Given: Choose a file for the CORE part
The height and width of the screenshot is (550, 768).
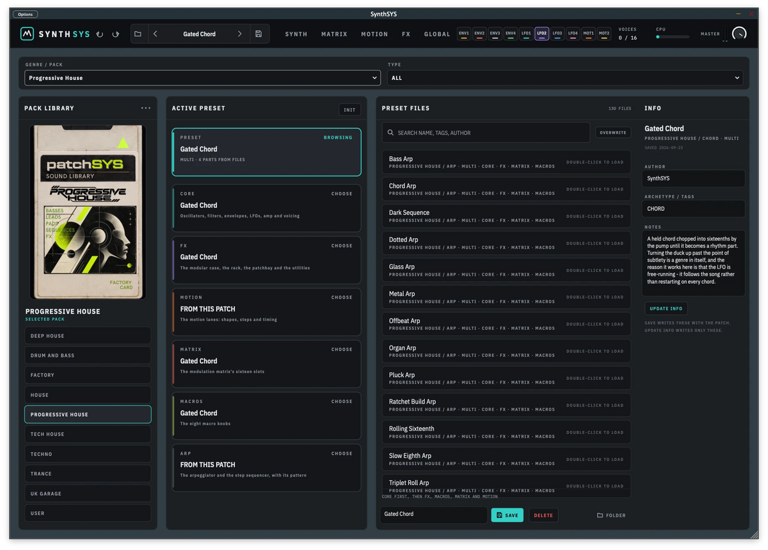Looking at the screenshot, I should click(x=342, y=194).
